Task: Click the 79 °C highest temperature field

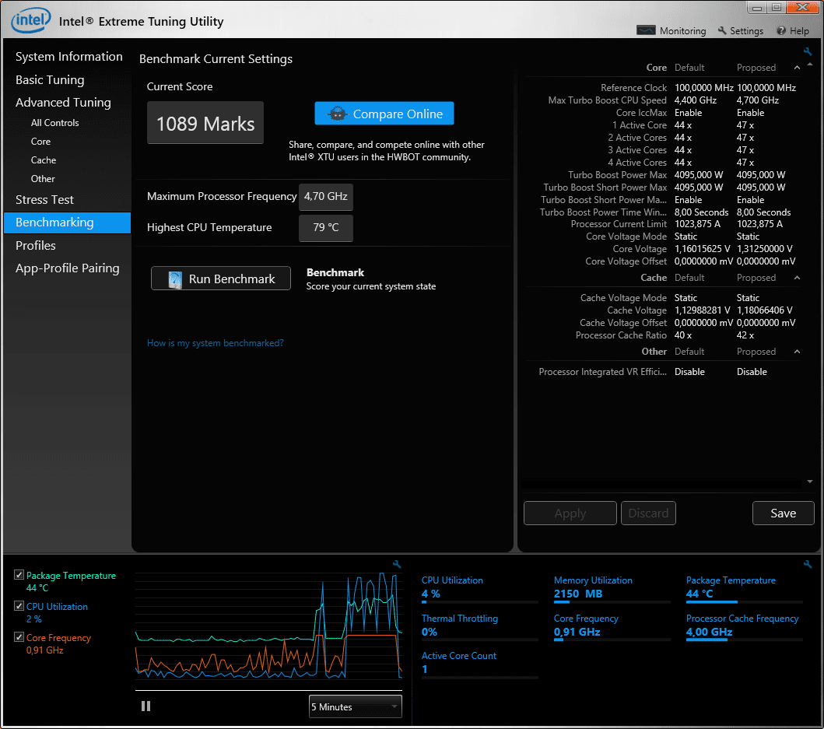Action: pyautogui.click(x=326, y=228)
